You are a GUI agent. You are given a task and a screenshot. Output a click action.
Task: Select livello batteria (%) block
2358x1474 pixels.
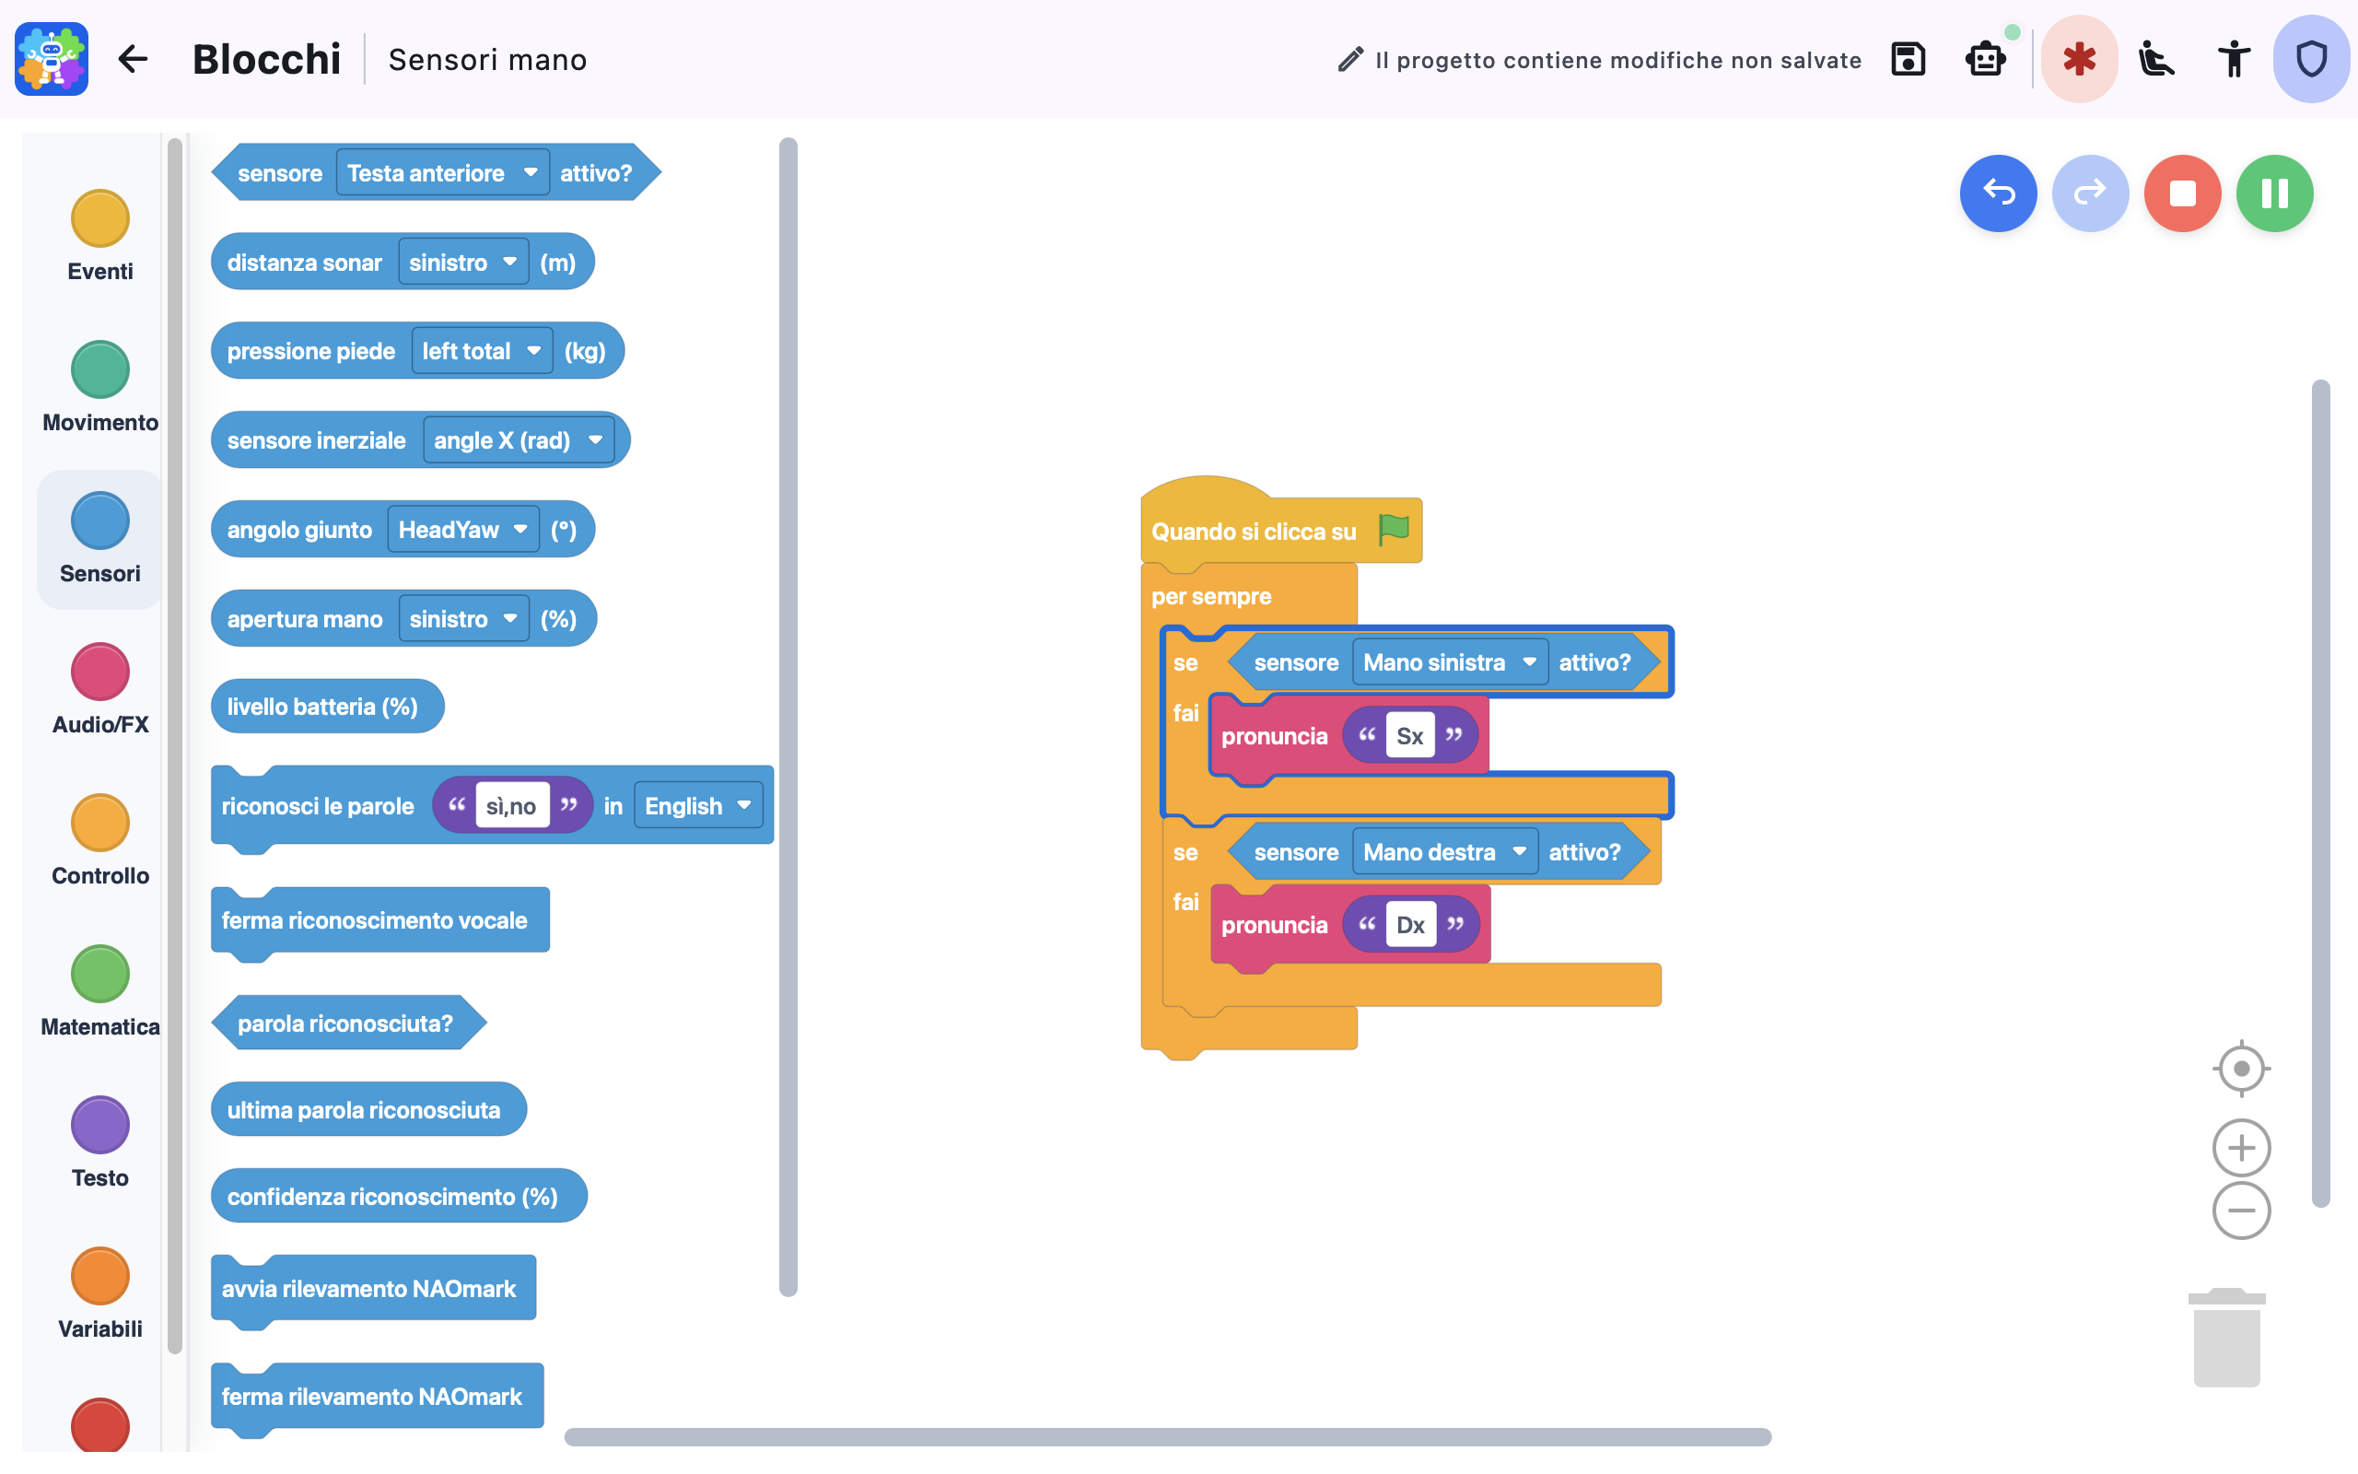tap(326, 707)
